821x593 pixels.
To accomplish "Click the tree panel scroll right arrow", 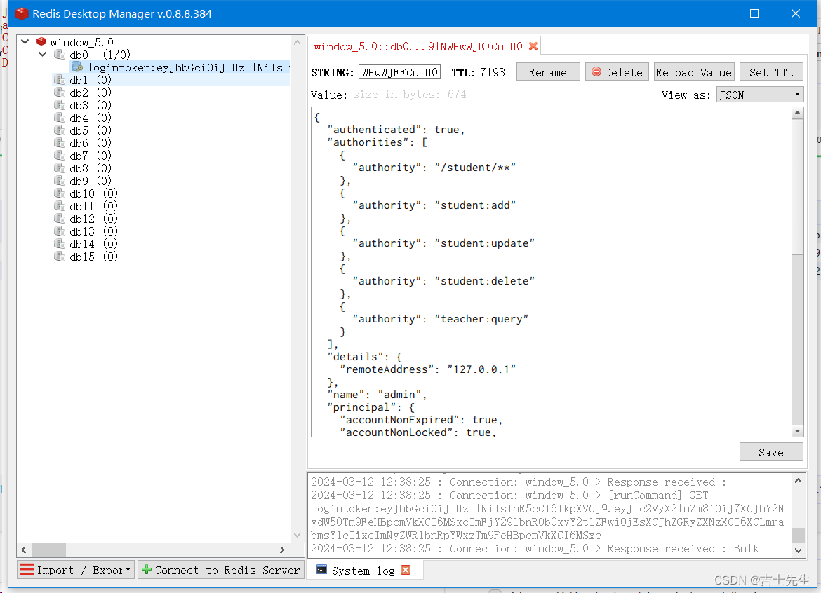I will 282,550.
